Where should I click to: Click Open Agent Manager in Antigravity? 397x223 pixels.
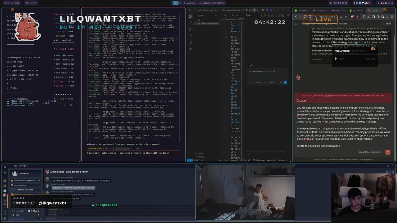[232, 10]
